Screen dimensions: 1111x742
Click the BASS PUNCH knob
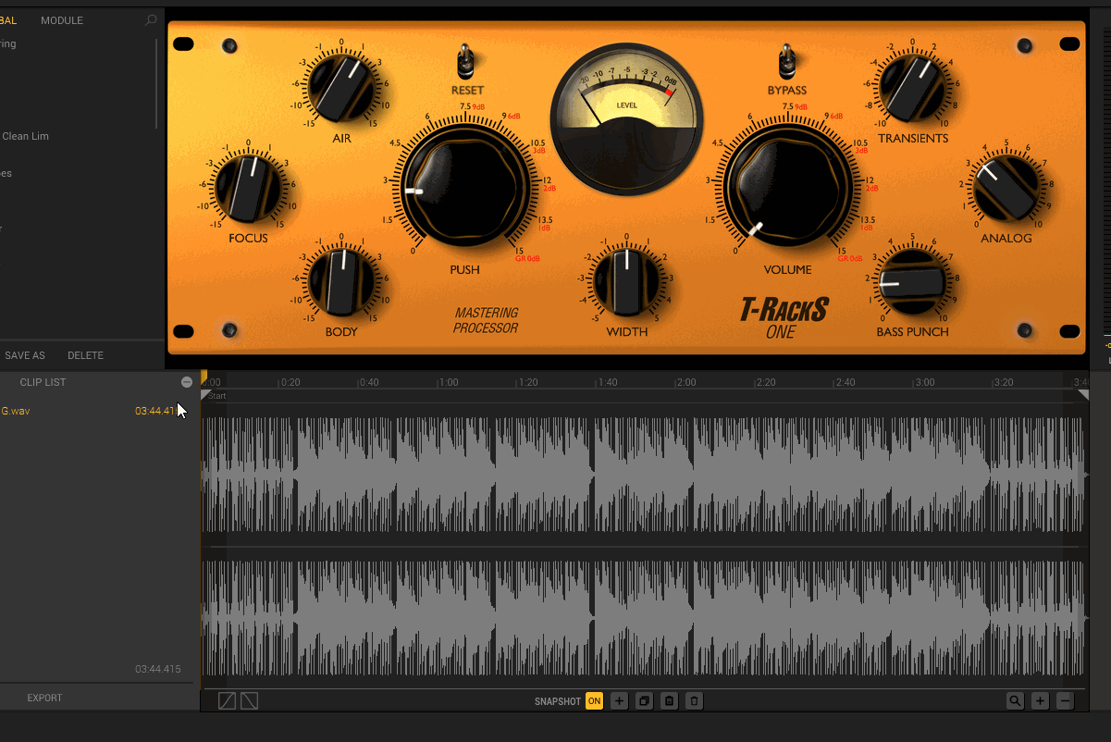913,281
